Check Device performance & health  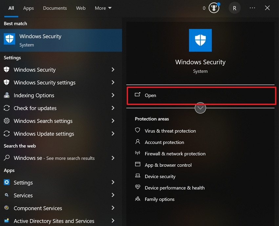(175, 188)
